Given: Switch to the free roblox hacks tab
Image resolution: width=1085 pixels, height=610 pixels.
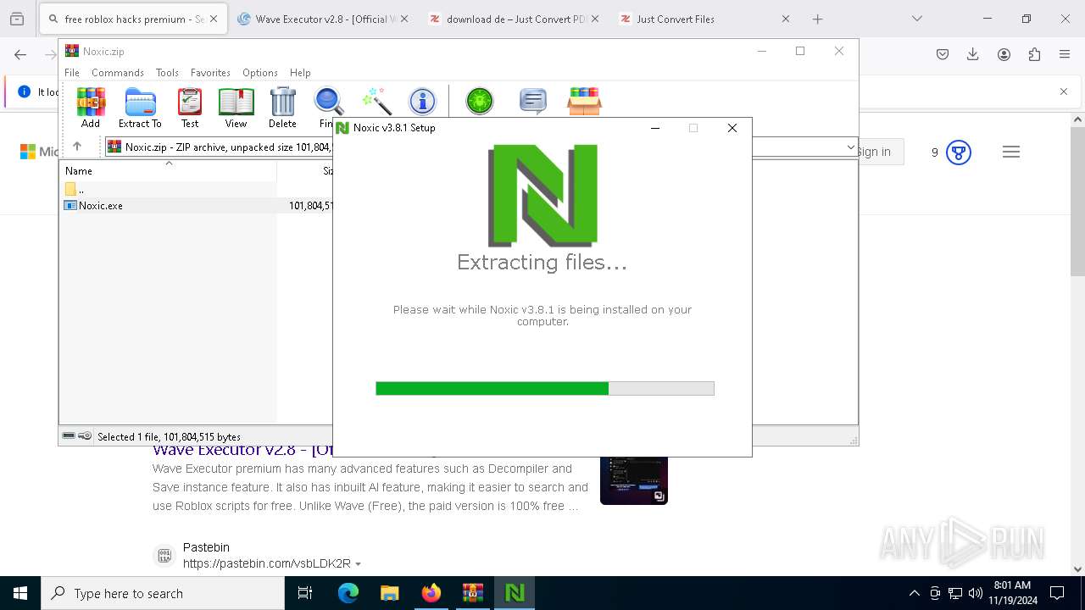Looking at the screenshot, I should [133, 19].
